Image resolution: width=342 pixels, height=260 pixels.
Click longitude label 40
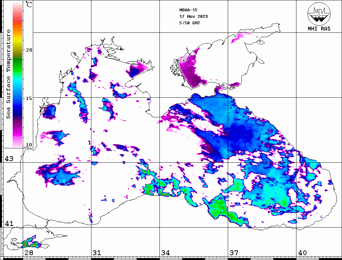click(x=302, y=253)
